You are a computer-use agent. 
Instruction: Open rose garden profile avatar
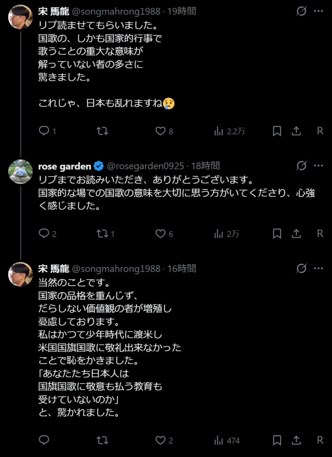click(20, 172)
